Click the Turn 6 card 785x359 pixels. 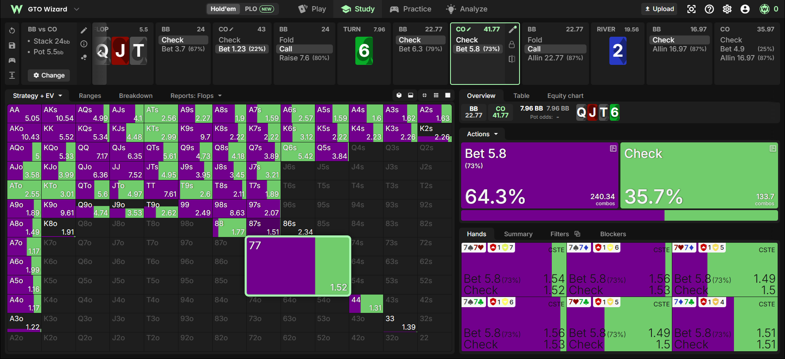click(x=364, y=51)
